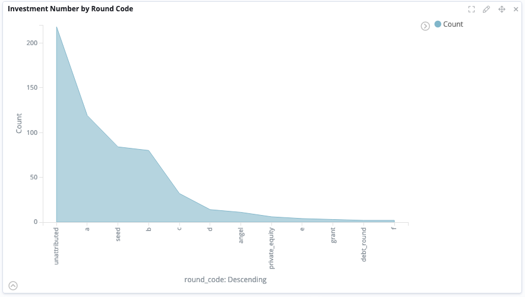Remove the panel with the X icon
Image resolution: width=525 pixels, height=297 pixels.
pos(515,9)
